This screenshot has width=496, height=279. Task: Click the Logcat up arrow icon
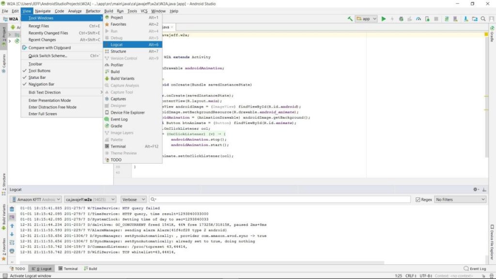click(x=12, y=226)
